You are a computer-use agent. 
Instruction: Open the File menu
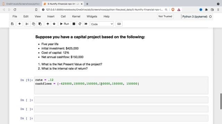click(x=15, y=17)
